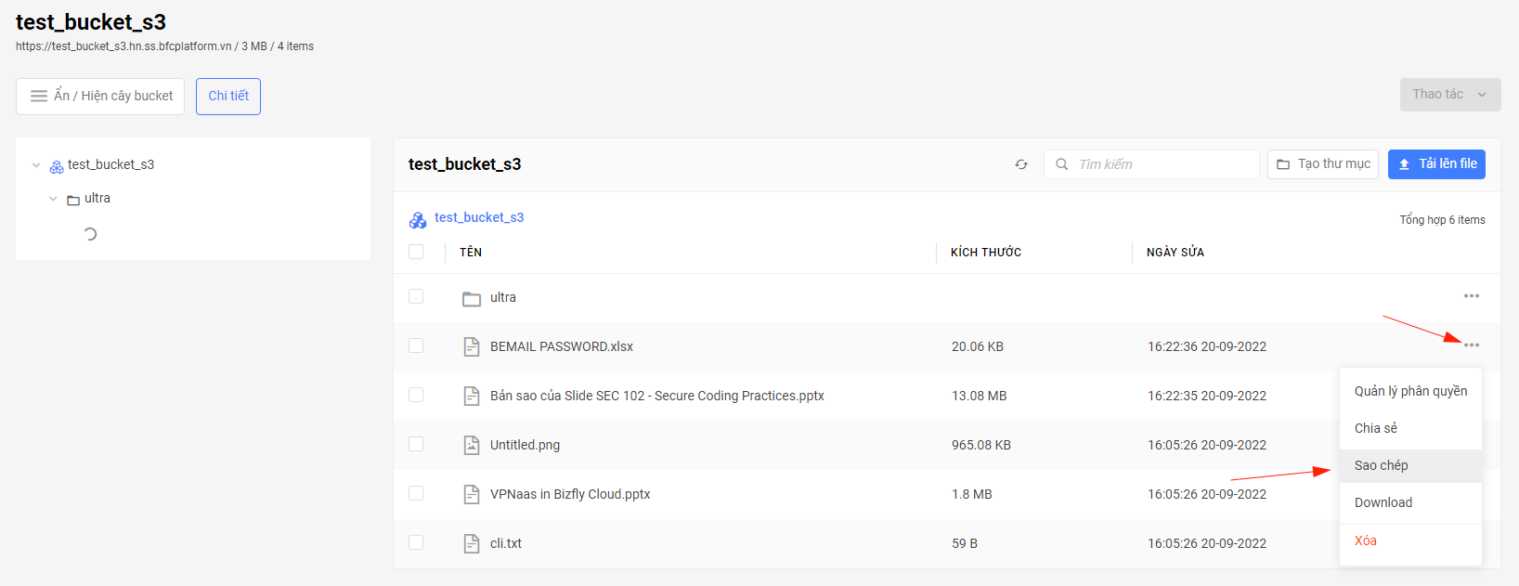Viewport: 1519px width, 586px height.
Task: Click ultra folder icon in left tree
Action: pos(73,200)
